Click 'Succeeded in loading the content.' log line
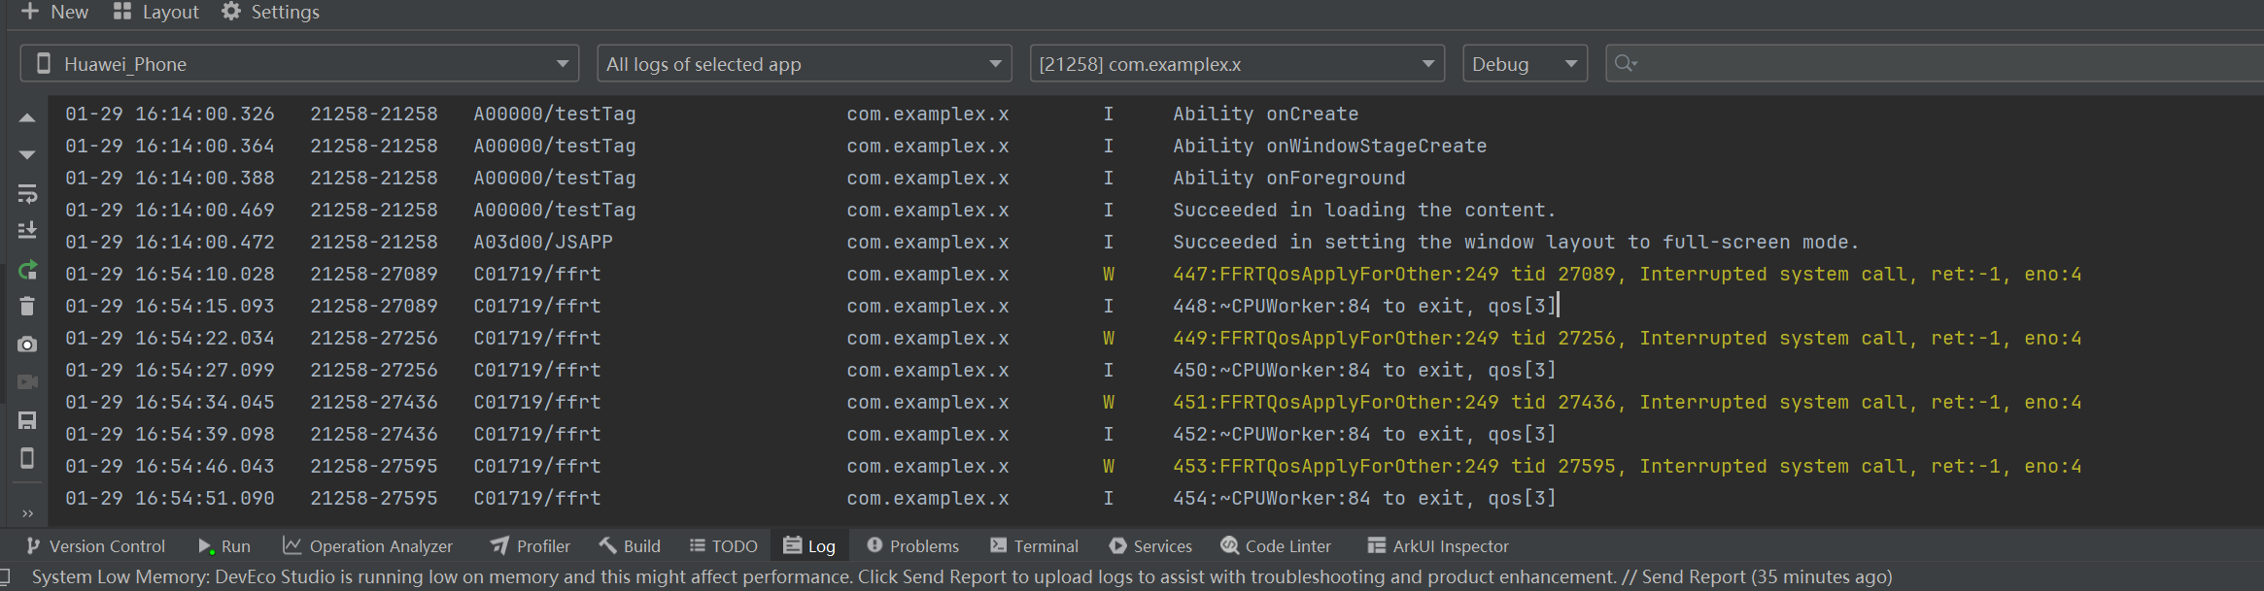This screenshot has height=591, width=2264. (1364, 211)
